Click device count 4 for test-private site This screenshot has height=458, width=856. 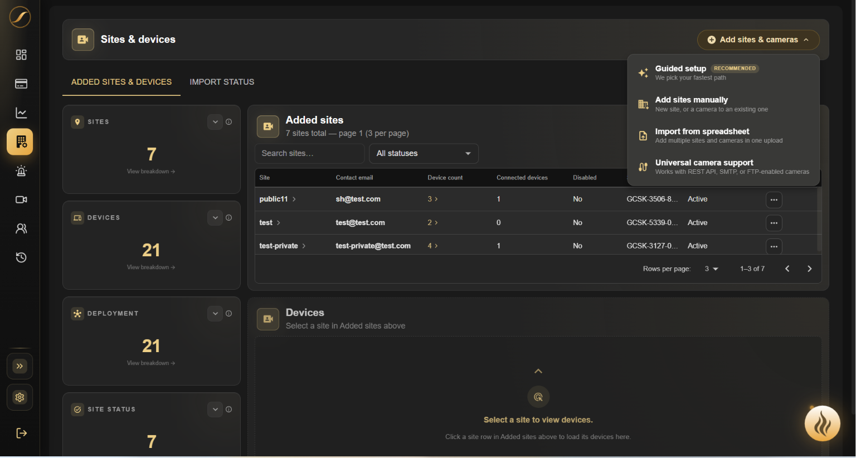pyautogui.click(x=432, y=246)
